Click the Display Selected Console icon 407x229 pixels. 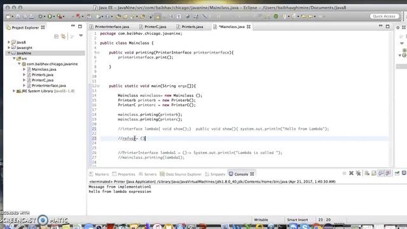point(404,173)
